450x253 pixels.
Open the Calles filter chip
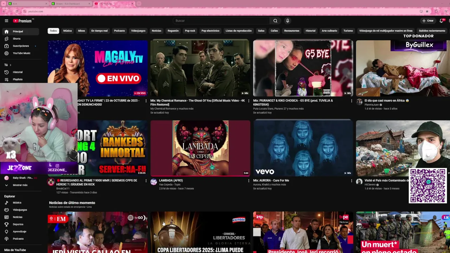(x=274, y=31)
